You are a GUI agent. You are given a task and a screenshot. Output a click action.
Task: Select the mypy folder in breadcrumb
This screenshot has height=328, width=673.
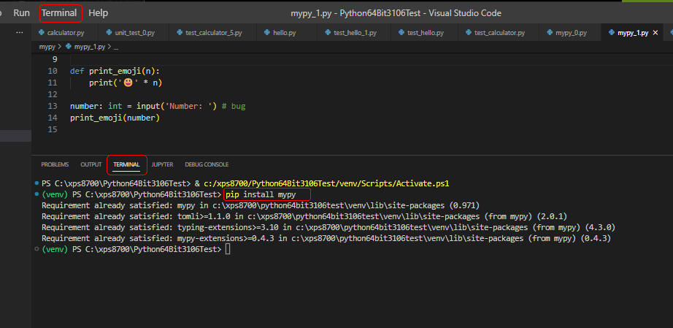[47, 47]
